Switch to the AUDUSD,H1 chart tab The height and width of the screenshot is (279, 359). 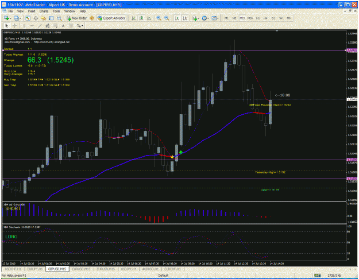pyautogui.click(x=150, y=269)
